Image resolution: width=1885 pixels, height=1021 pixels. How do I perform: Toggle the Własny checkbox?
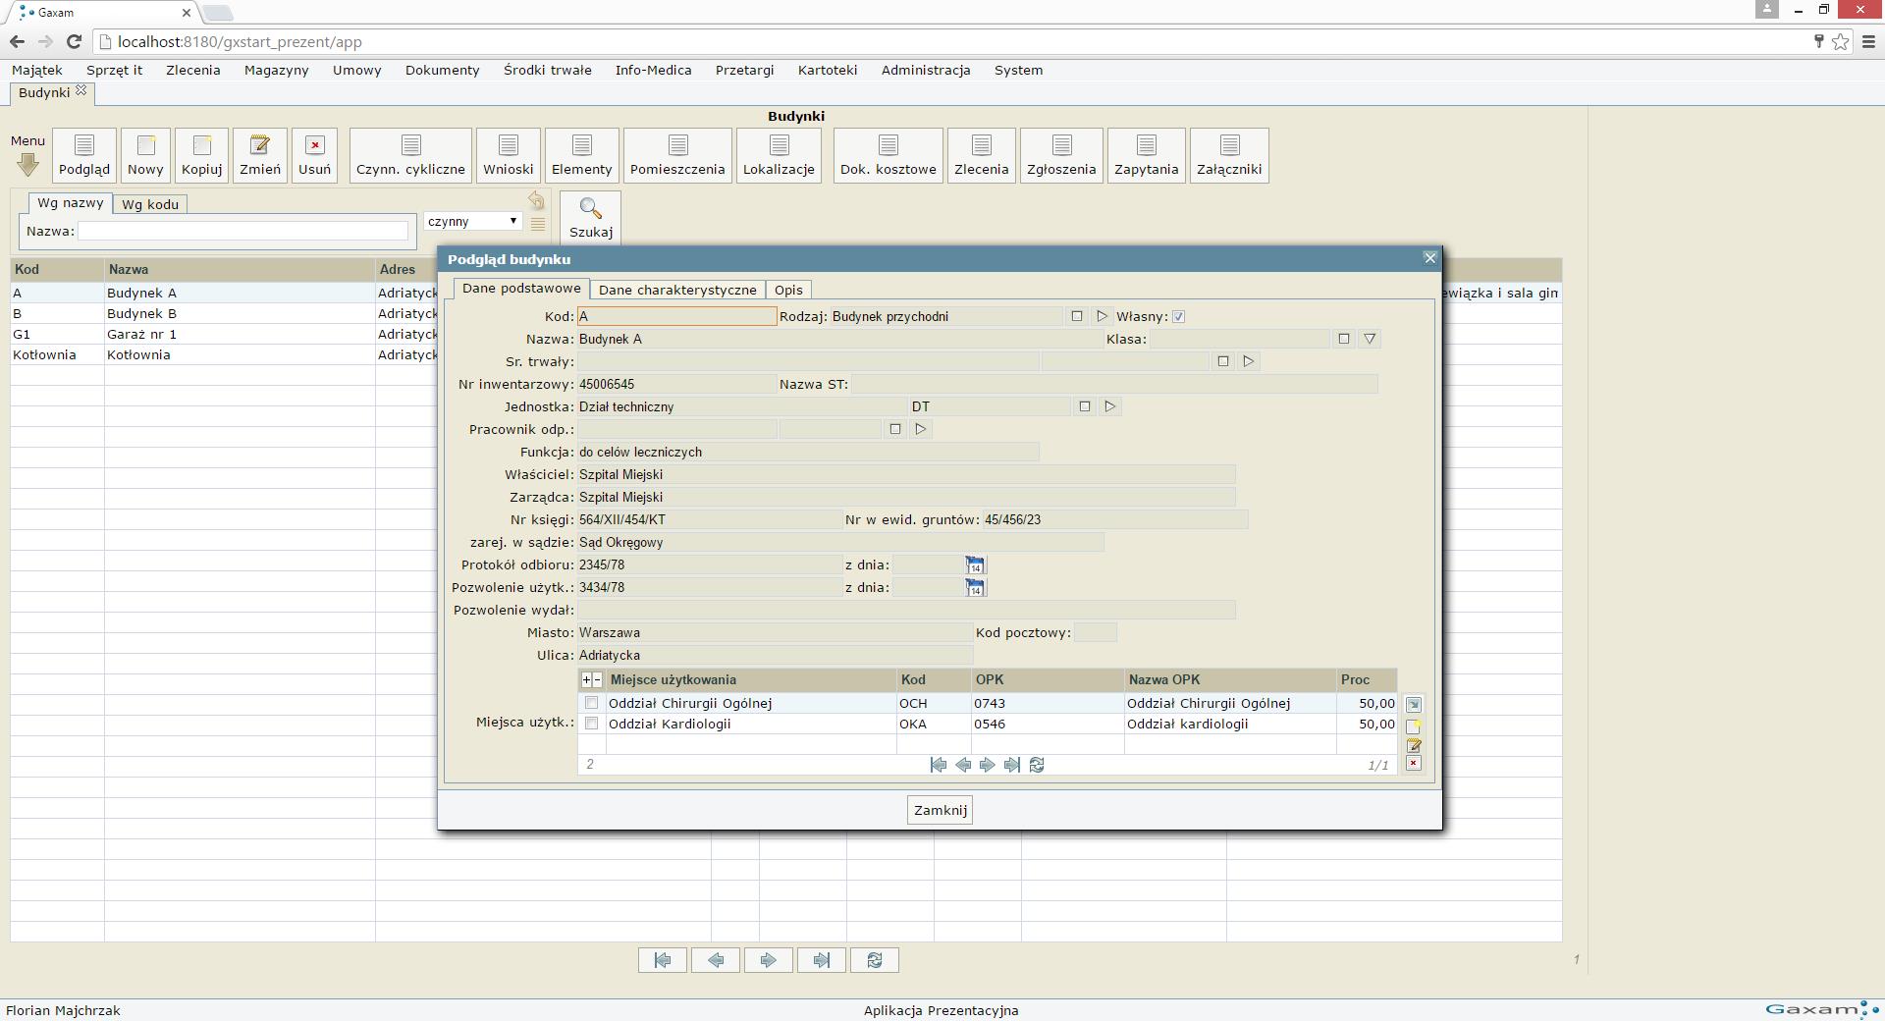(x=1179, y=317)
